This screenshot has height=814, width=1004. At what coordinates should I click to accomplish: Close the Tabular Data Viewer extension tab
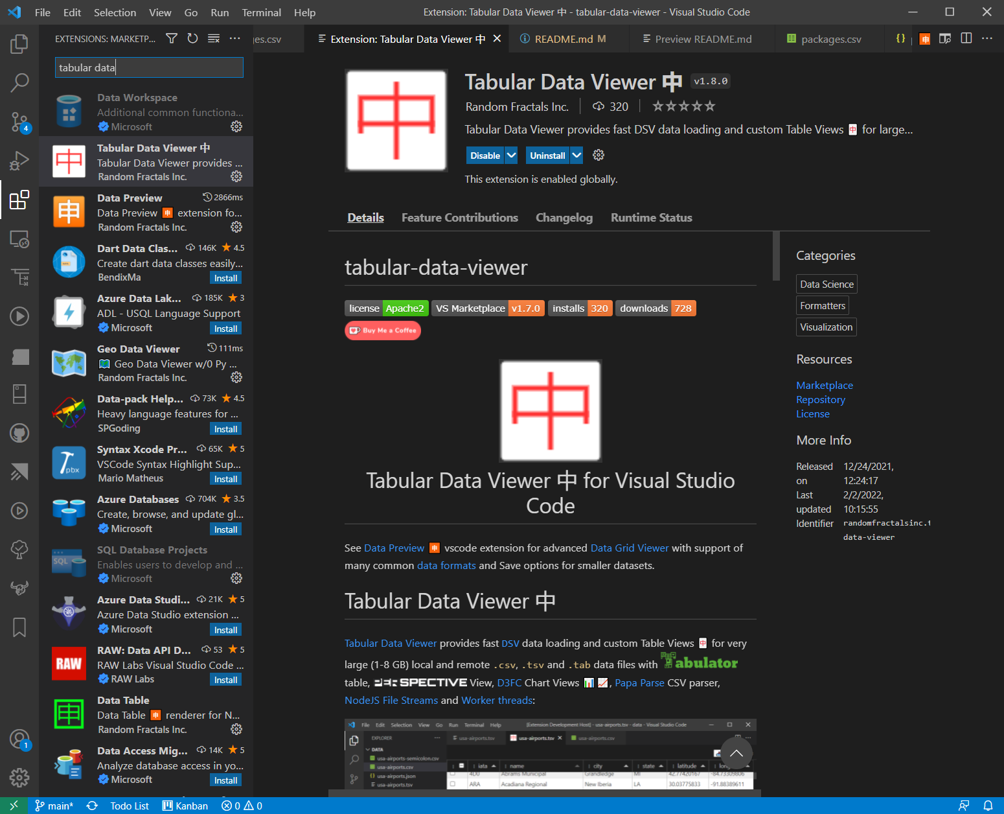tap(497, 39)
